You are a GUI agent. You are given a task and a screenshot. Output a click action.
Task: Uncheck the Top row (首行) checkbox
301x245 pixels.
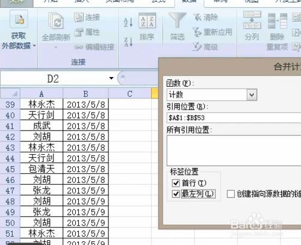[x=176, y=183]
